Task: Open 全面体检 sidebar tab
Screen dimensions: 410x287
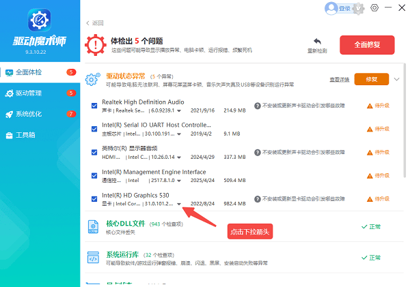Action: 40,72
